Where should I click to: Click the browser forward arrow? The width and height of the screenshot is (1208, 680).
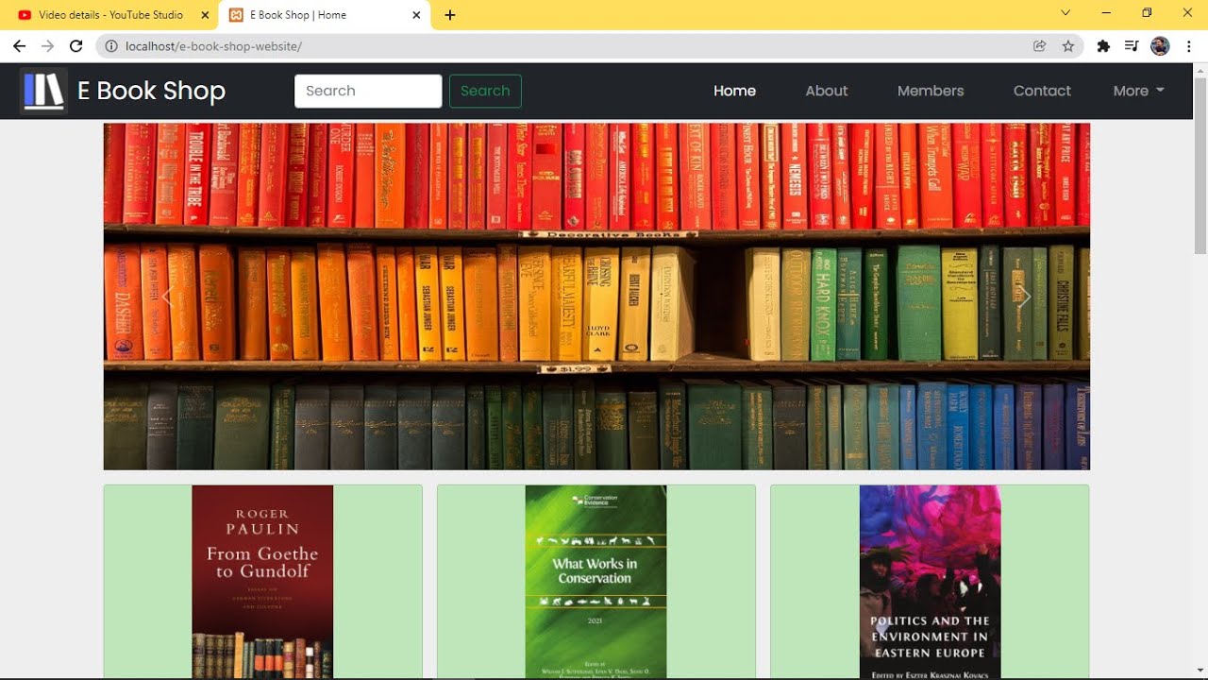tap(47, 45)
